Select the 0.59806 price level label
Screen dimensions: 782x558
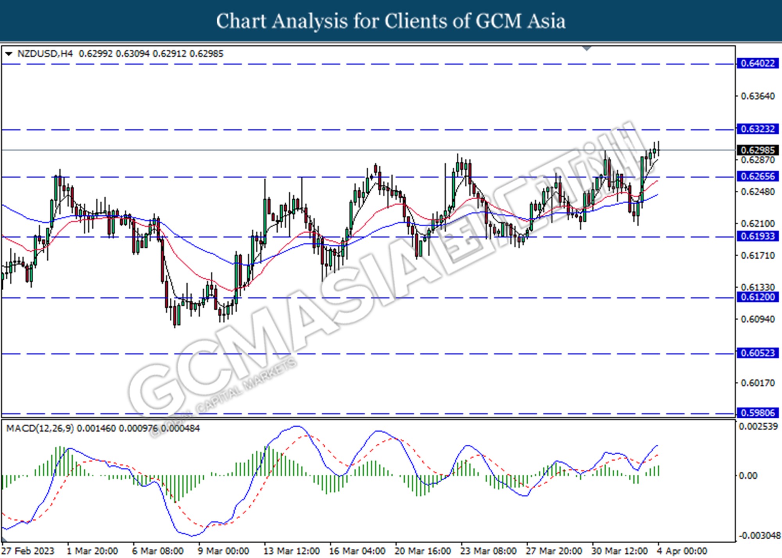click(x=757, y=413)
